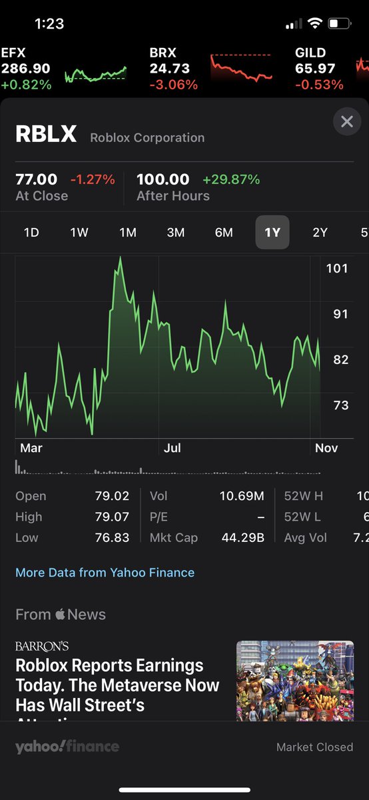Tap the 52W H label
Screen dimensions: 369x800
tap(303, 496)
